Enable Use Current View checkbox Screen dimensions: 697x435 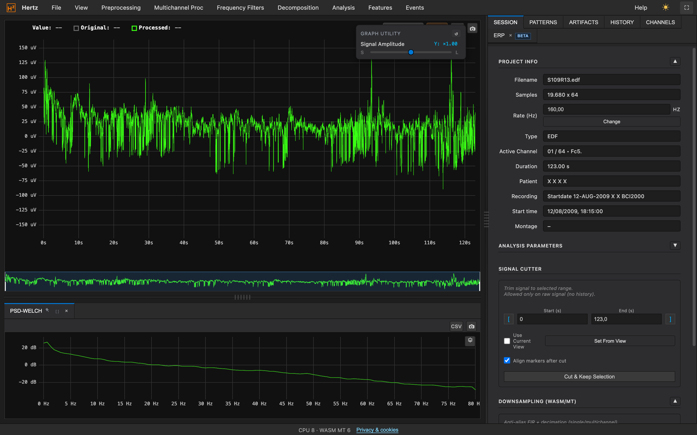coord(507,341)
